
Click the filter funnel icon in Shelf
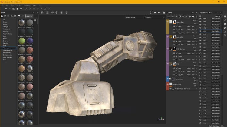[x=19, y=16]
